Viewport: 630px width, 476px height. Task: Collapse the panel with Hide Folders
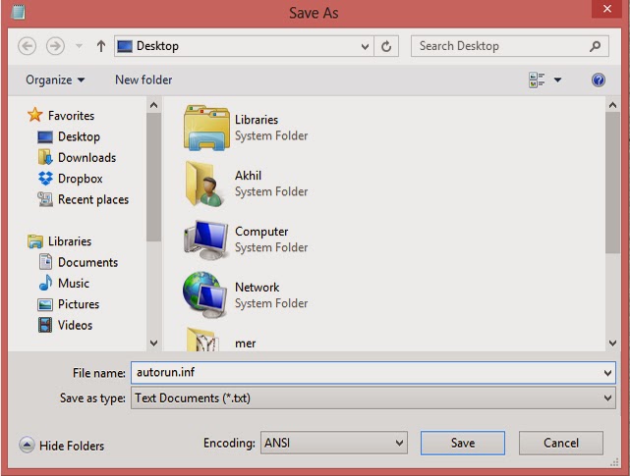[62, 446]
